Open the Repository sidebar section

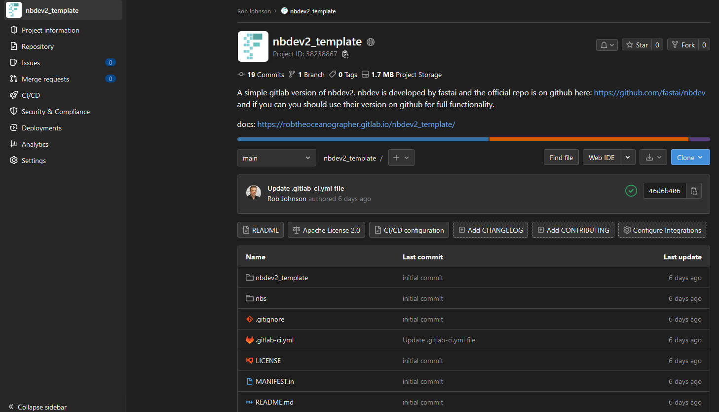38,46
